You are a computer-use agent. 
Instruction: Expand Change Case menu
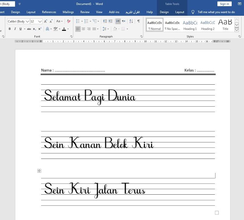(59, 21)
